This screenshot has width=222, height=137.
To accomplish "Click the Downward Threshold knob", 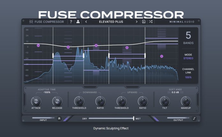I will click(x=79, y=101).
